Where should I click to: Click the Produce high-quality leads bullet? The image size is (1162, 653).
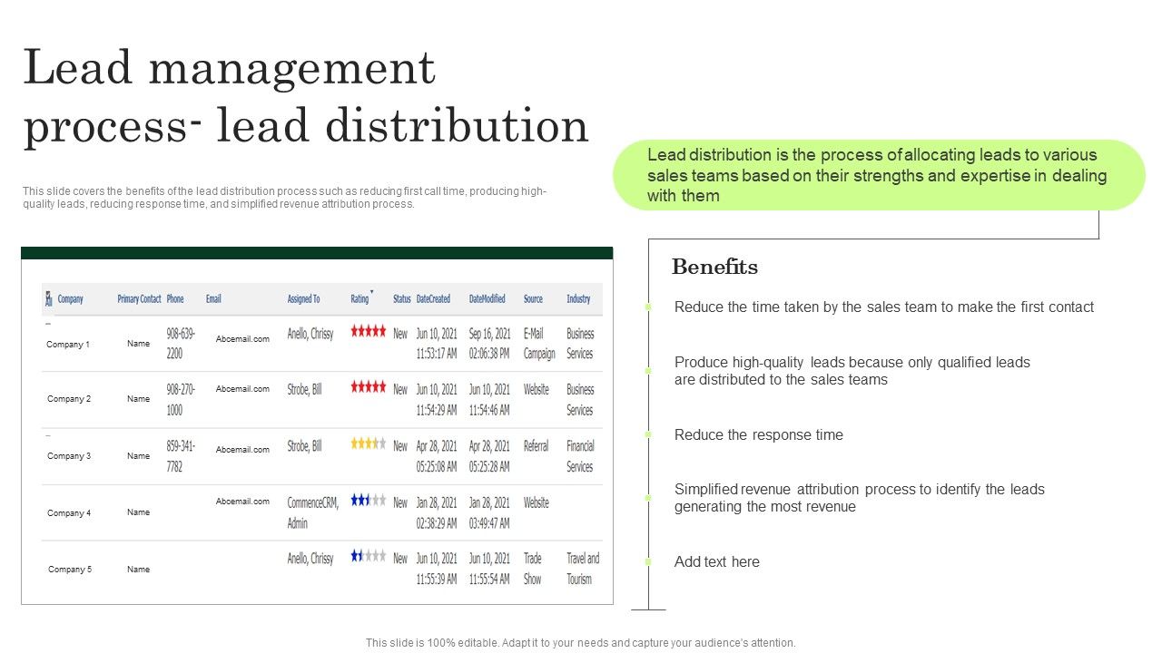tap(852, 371)
